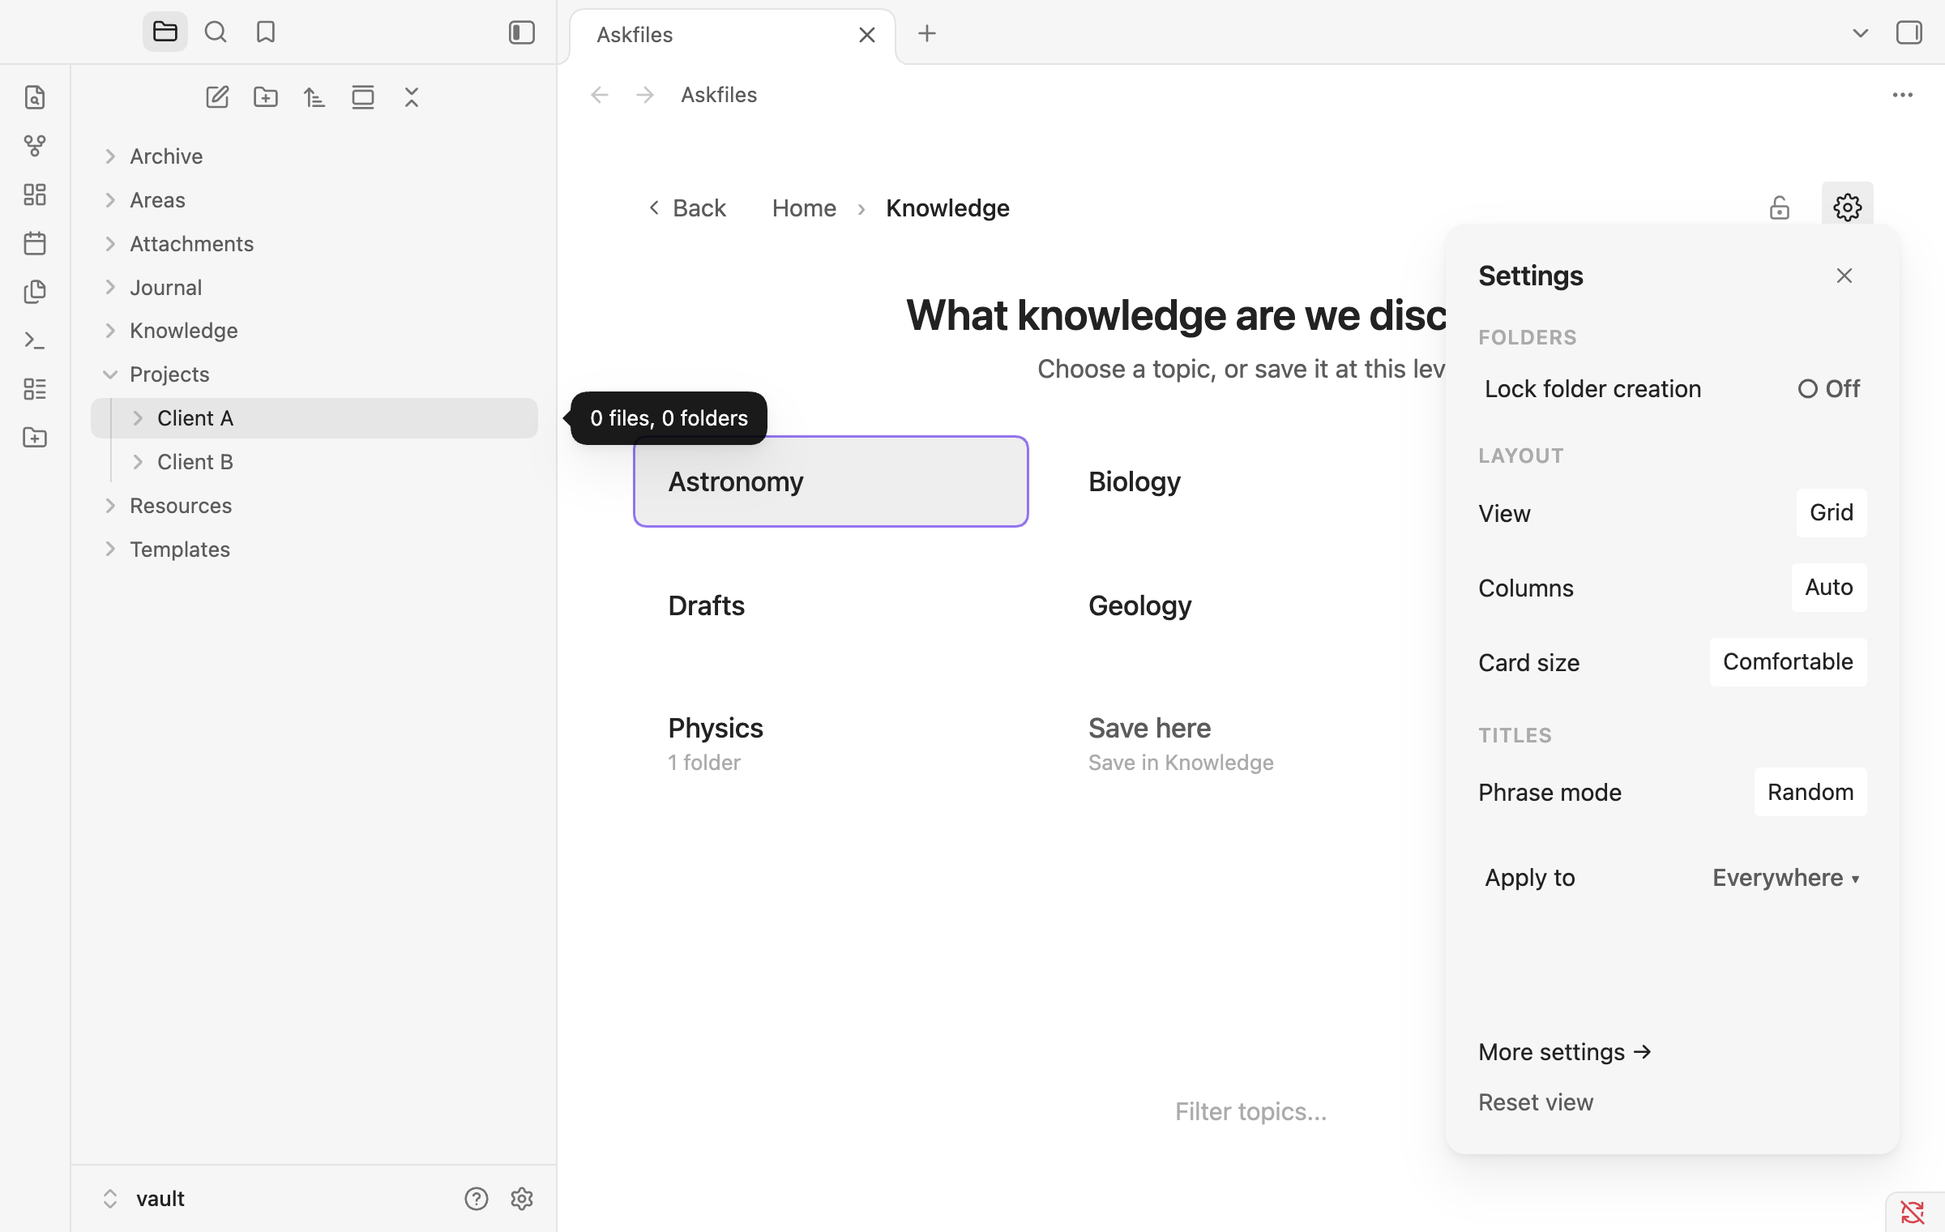Open the help icon
This screenshot has width=1945, height=1232.
pyautogui.click(x=477, y=1199)
